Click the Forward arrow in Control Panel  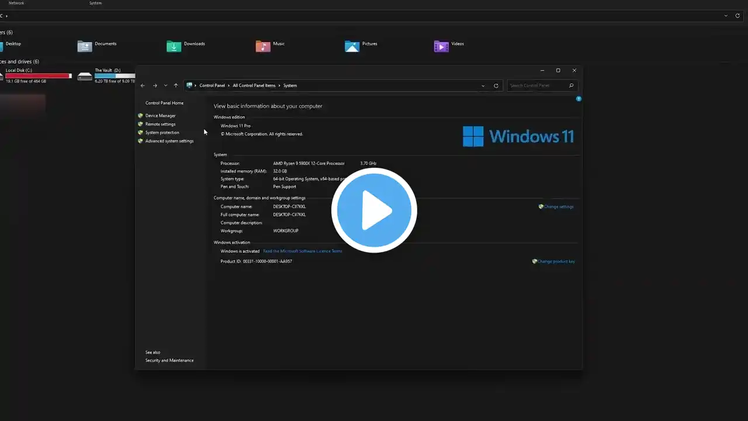click(155, 85)
